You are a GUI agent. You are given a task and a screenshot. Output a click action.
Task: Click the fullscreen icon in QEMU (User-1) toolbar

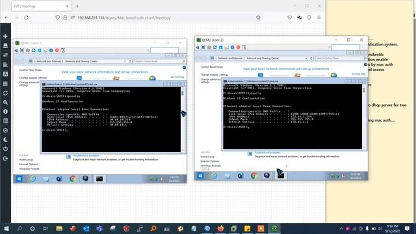[22, 50]
